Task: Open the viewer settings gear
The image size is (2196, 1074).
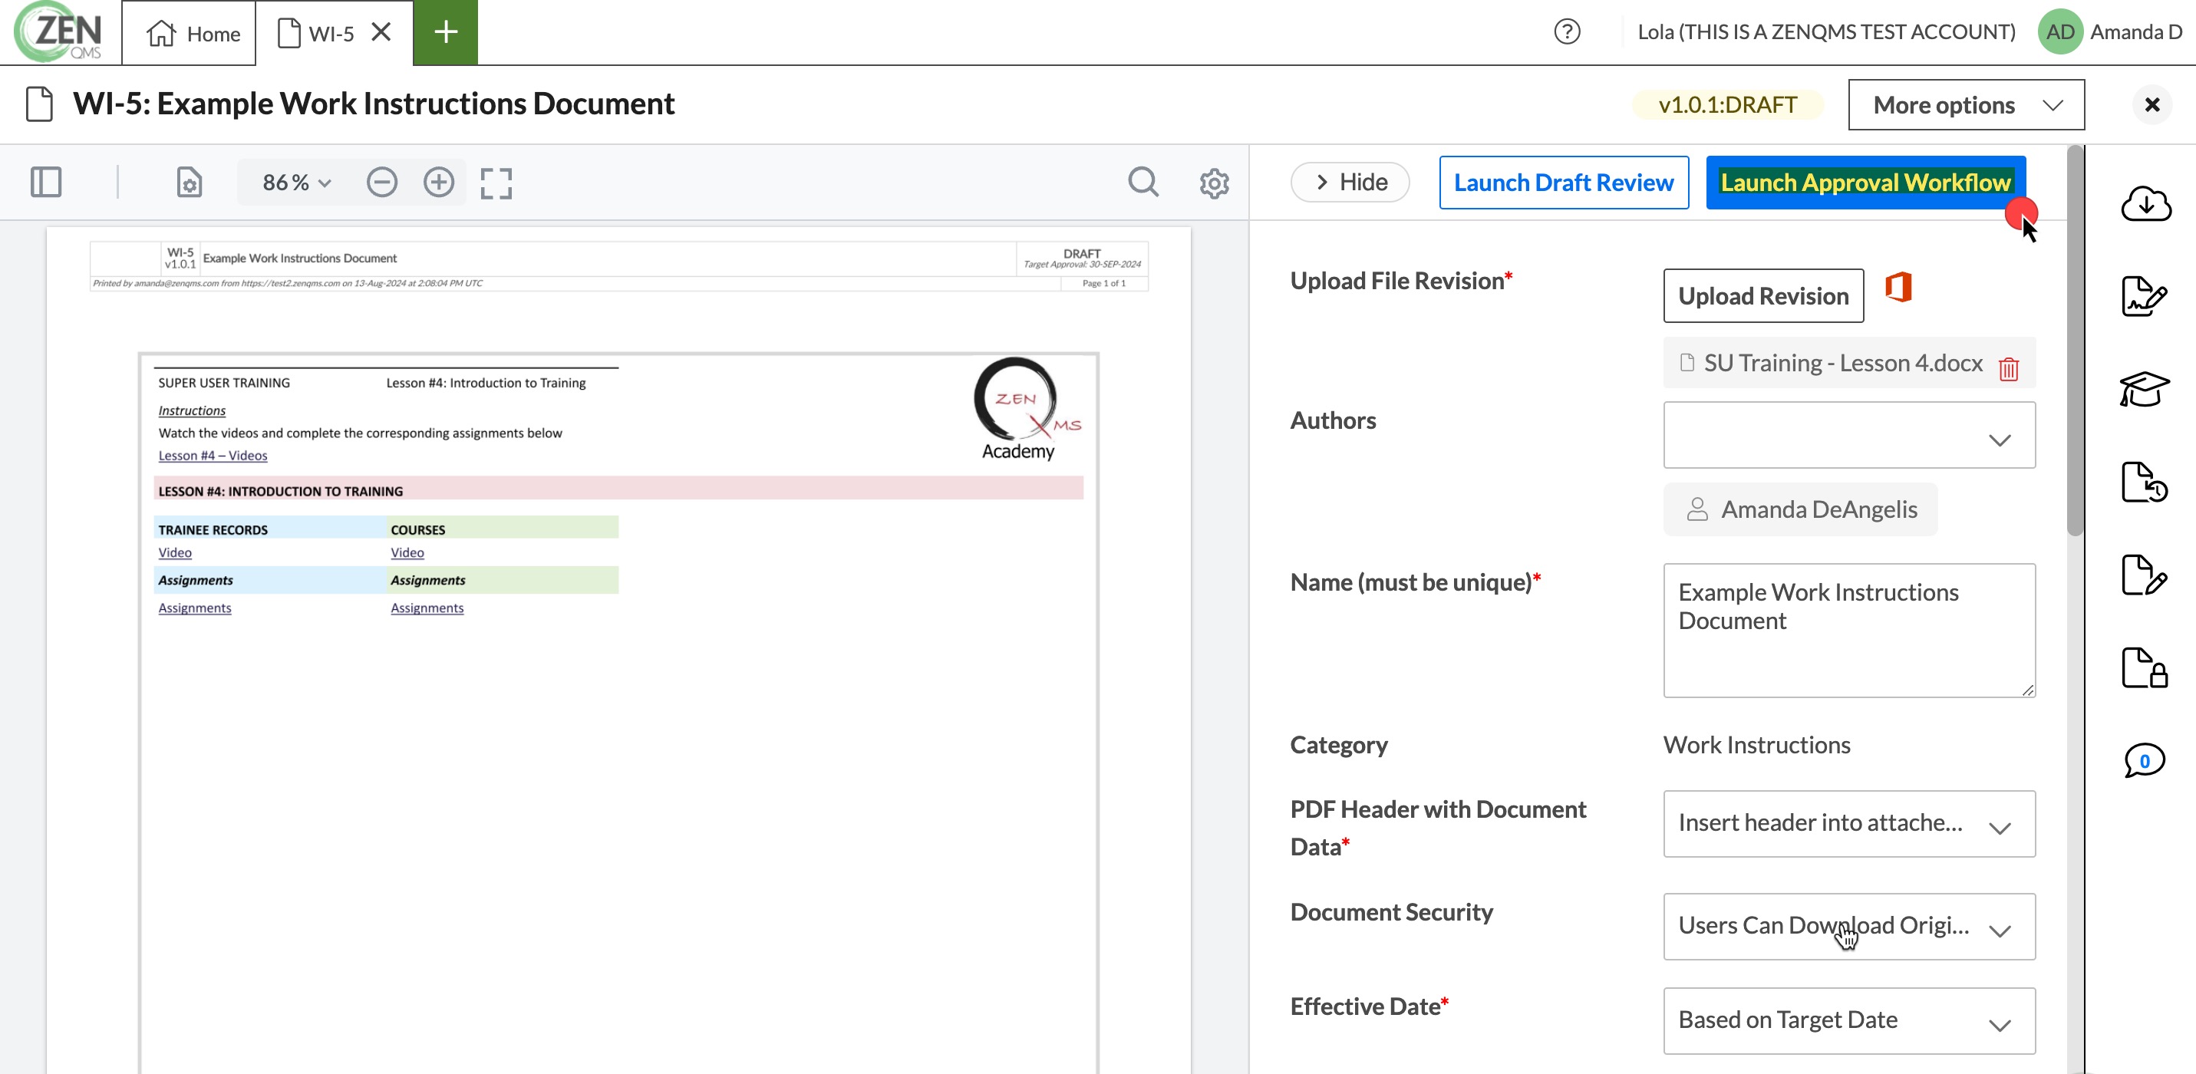Action: pyautogui.click(x=1214, y=183)
